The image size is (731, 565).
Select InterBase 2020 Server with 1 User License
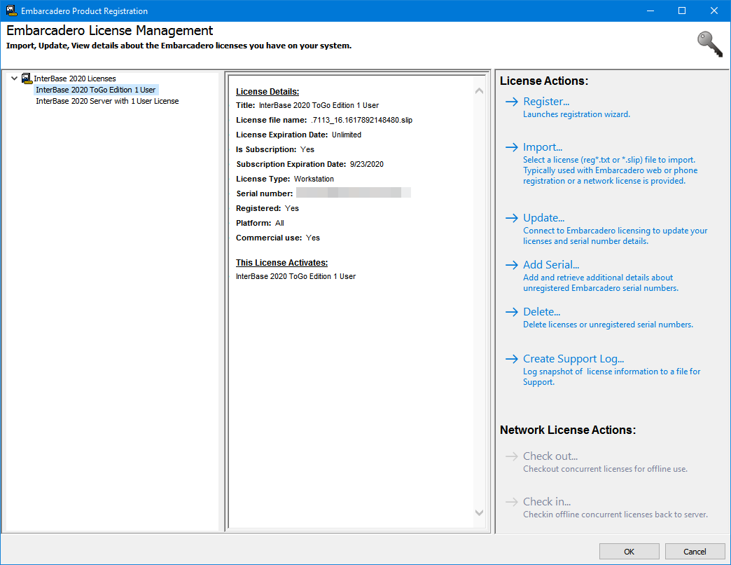107,101
